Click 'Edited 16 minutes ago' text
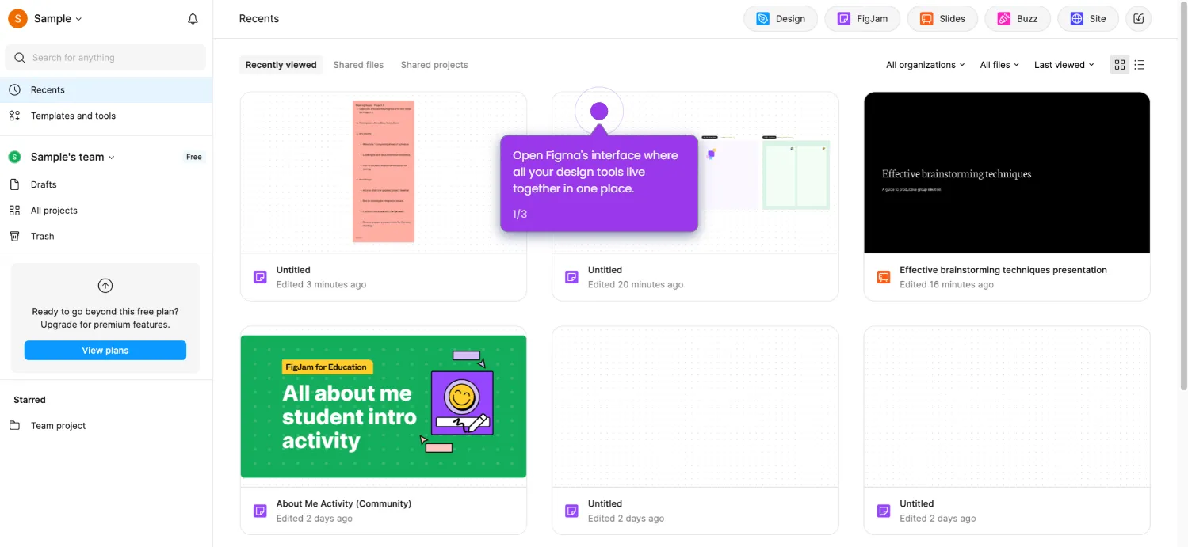The image size is (1188, 547). pos(946,284)
